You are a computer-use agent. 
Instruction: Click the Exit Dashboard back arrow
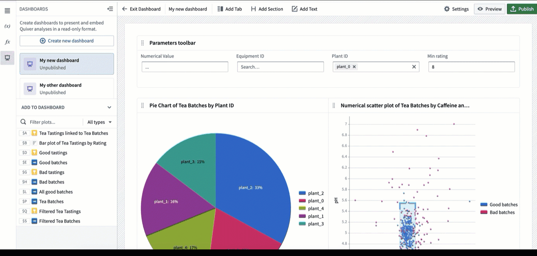124,9
